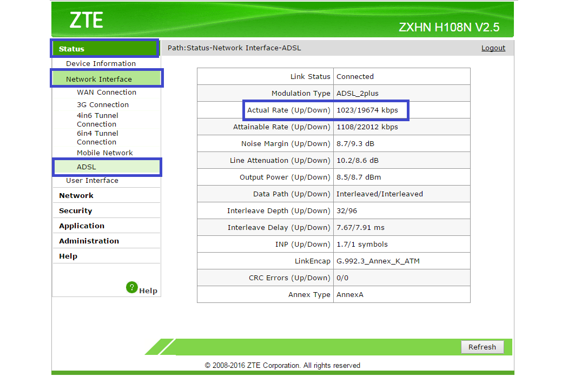Click the Output Power (Up/Down) label
568x376 pixels.
285,177
